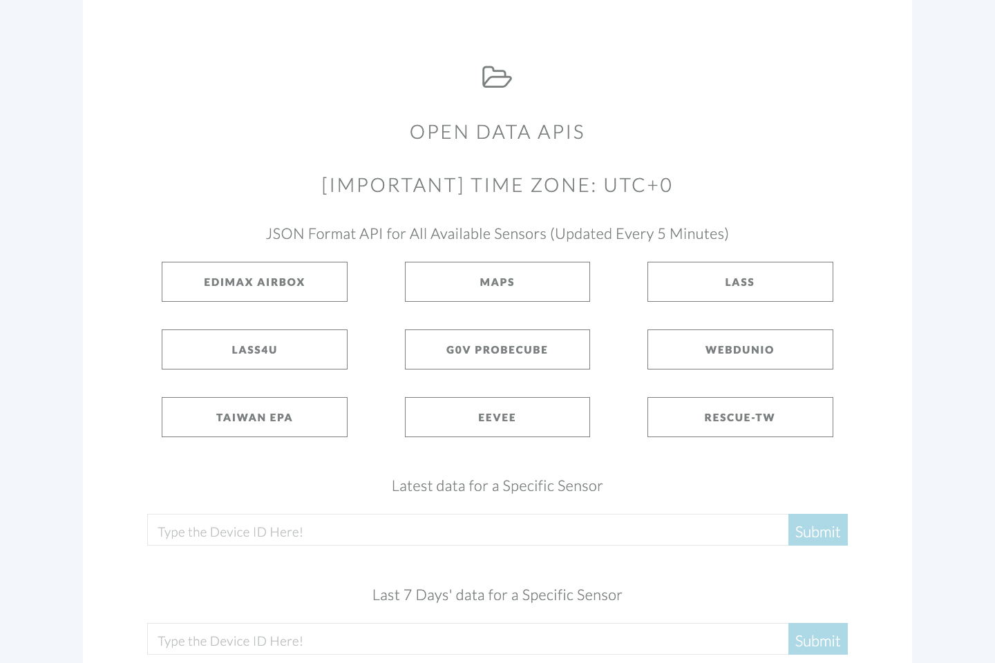Click the OPEN DATA APIS heading
The image size is (995, 663).
[497, 131]
